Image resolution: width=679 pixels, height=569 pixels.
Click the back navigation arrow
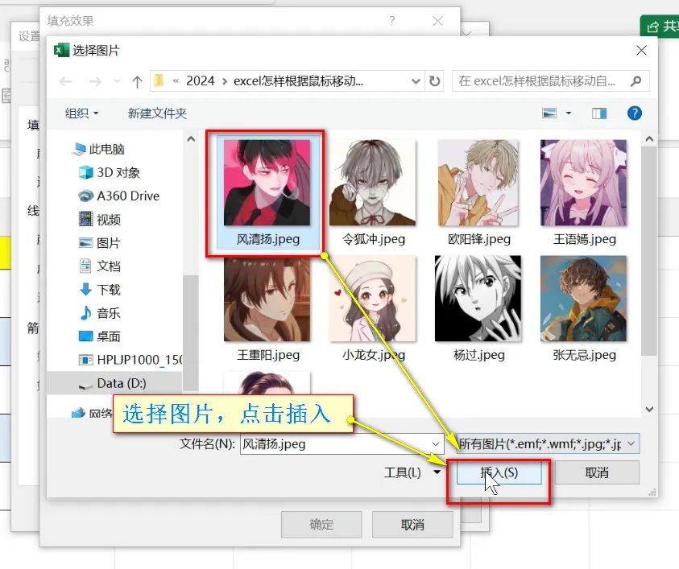coord(66,81)
